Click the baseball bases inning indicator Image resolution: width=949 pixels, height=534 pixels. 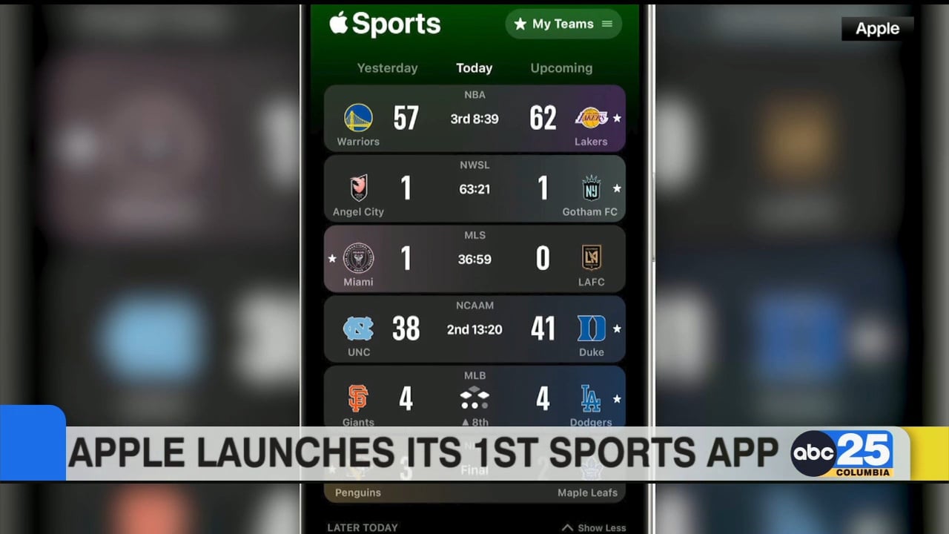(x=474, y=399)
